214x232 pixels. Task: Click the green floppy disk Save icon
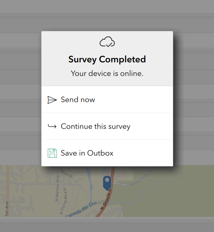pyautogui.click(x=52, y=153)
